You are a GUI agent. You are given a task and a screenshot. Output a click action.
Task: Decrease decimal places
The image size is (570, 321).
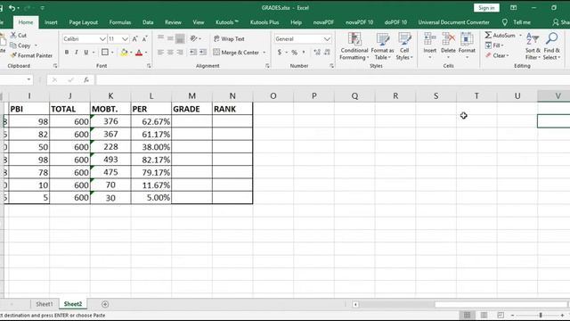pyautogui.click(x=327, y=53)
